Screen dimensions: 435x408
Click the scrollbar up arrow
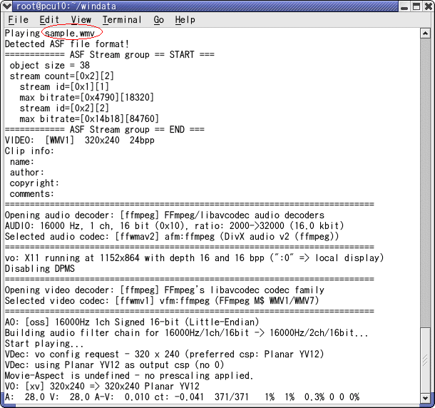click(425, 34)
